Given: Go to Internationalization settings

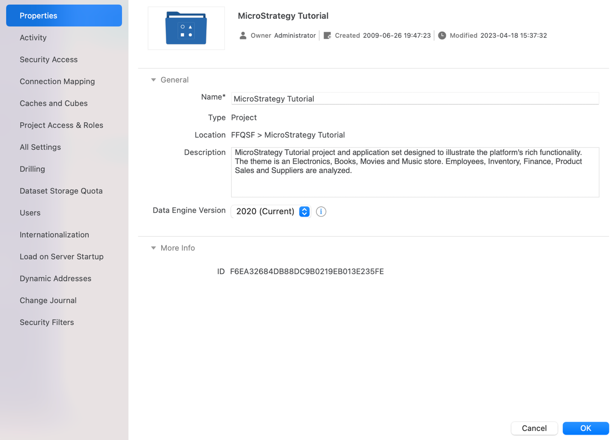Looking at the screenshot, I should pos(54,235).
